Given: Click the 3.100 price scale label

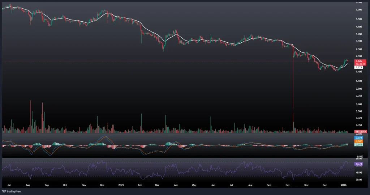Looking at the screenshot, I should (x=359, y=42).
